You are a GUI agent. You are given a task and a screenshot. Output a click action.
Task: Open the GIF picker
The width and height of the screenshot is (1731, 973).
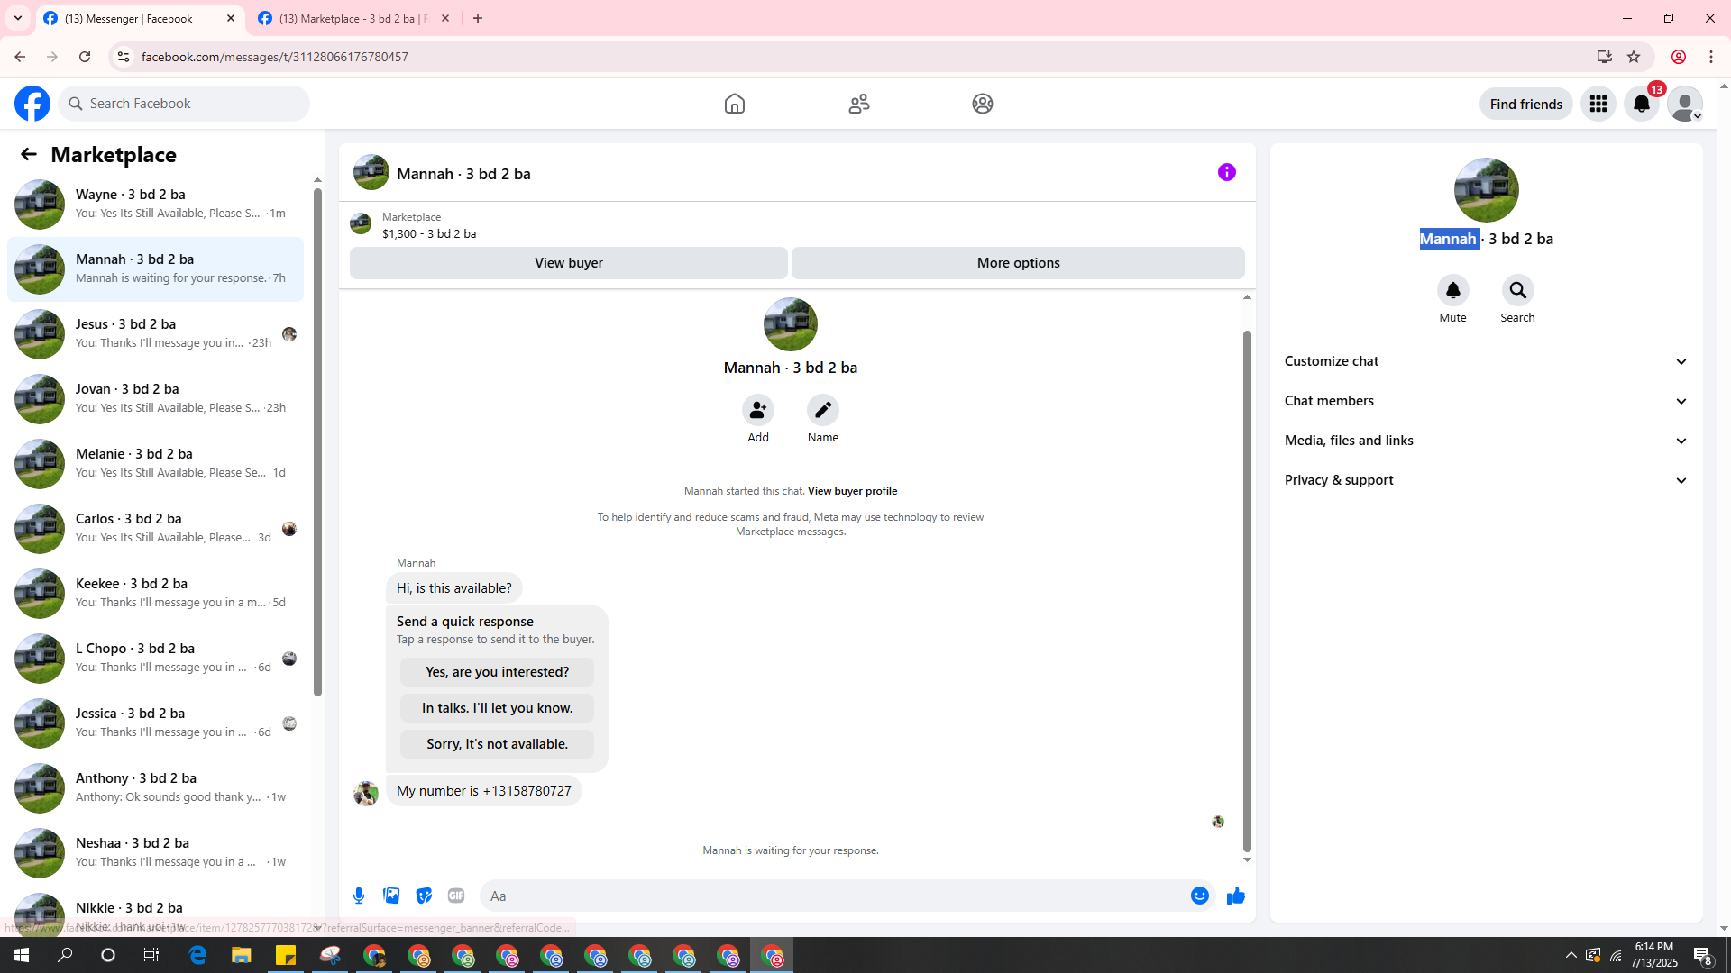456,896
